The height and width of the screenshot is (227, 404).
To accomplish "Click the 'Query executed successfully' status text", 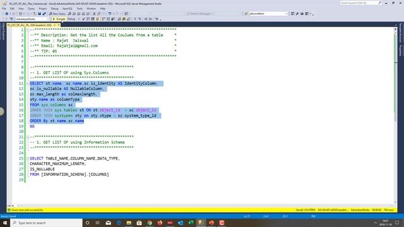I will point(27,210).
